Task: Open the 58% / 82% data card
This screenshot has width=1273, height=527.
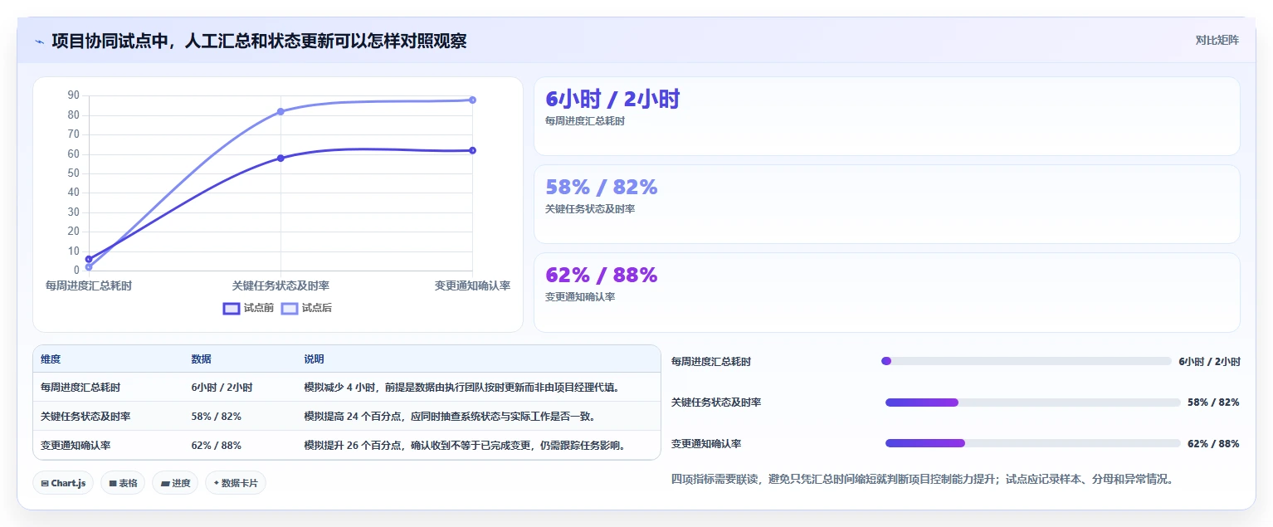Action: pos(886,204)
